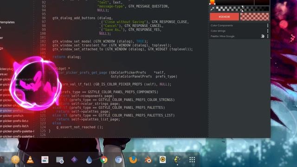The height and width of the screenshot is (167, 297).
Task: Click the vertical orange hue slider
Action: pos(212,2)
